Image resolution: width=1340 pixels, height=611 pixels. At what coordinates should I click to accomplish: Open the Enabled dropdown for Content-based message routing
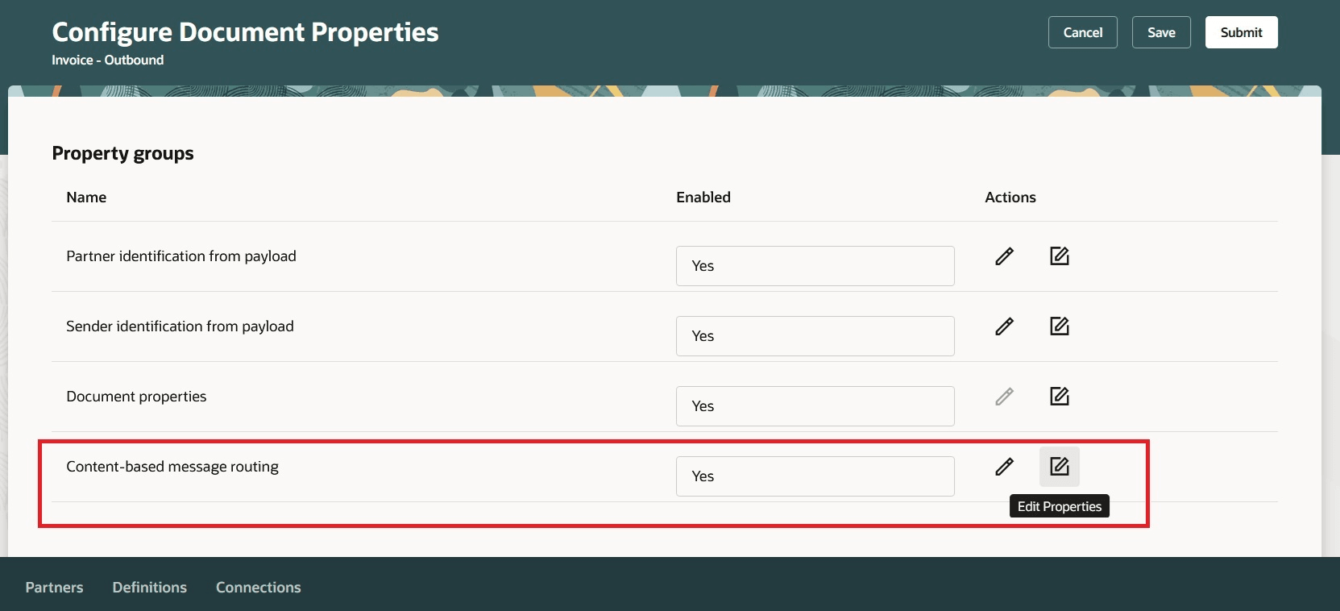click(815, 476)
